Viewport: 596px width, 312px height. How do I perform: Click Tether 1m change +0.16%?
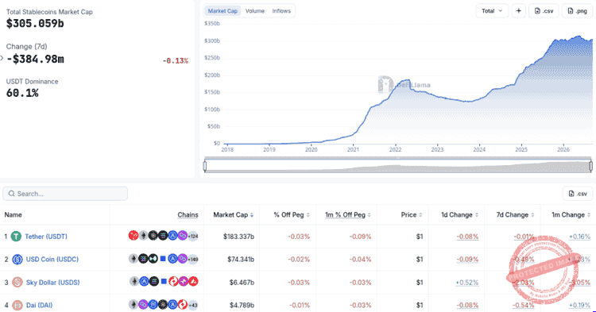(579, 237)
